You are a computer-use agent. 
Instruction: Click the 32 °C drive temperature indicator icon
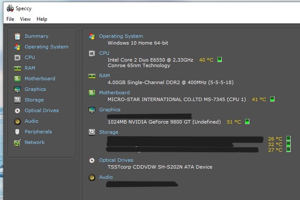[x=289, y=144]
